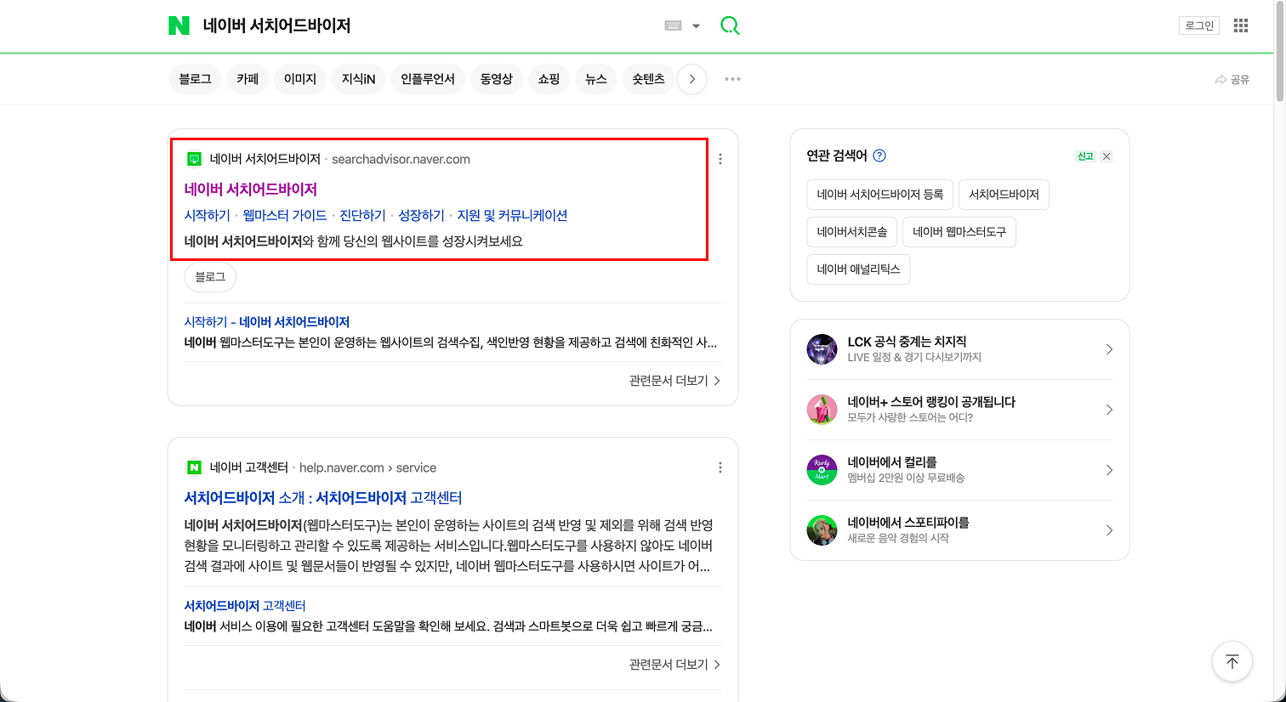Open three-dot menu on 네이버 고객센터 result
1286x702 pixels.
click(720, 467)
